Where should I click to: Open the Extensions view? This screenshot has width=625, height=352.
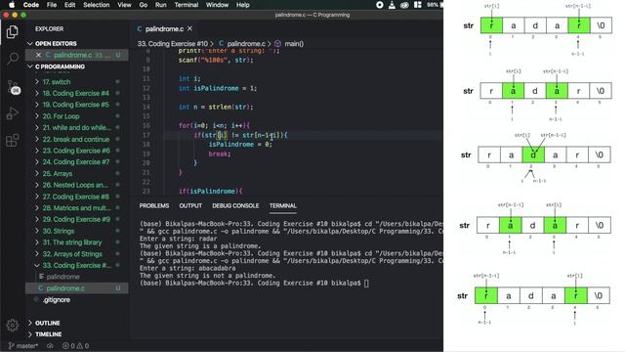[x=13, y=140]
